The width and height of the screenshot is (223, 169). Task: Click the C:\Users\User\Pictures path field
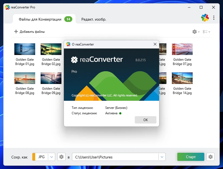[115, 157]
